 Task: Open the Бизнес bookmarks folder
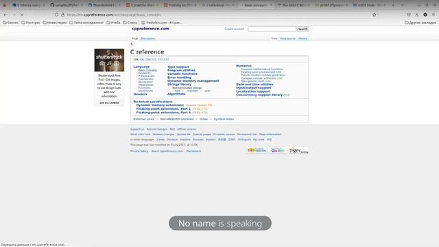(11, 23)
